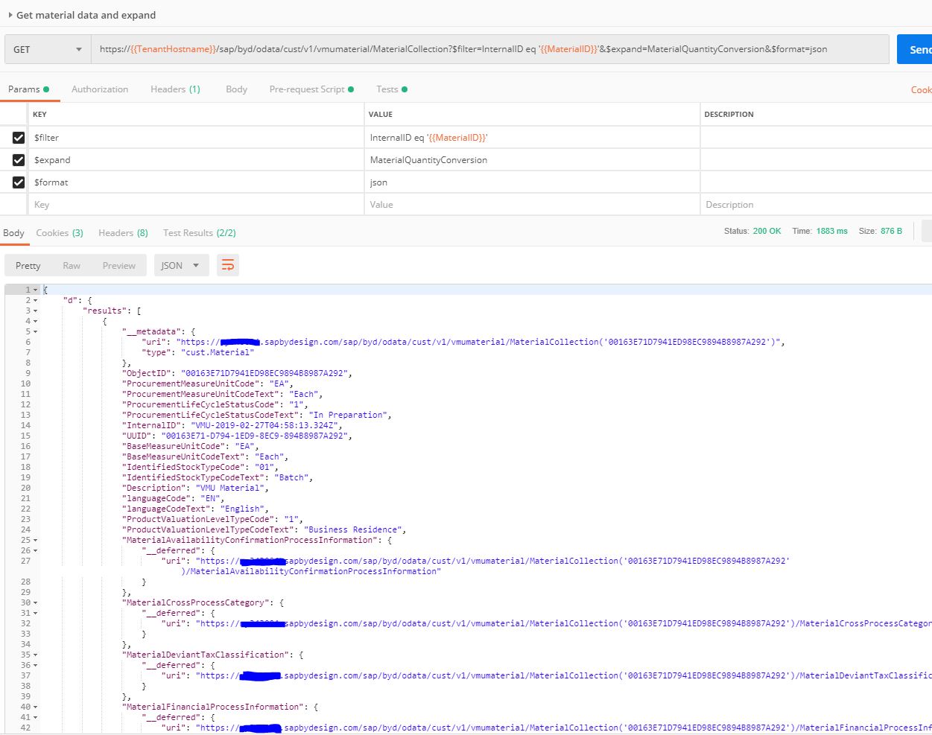Collapse the fold arrow on line 25
This screenshot has width=932, height=735.
[x=36, y=540]
